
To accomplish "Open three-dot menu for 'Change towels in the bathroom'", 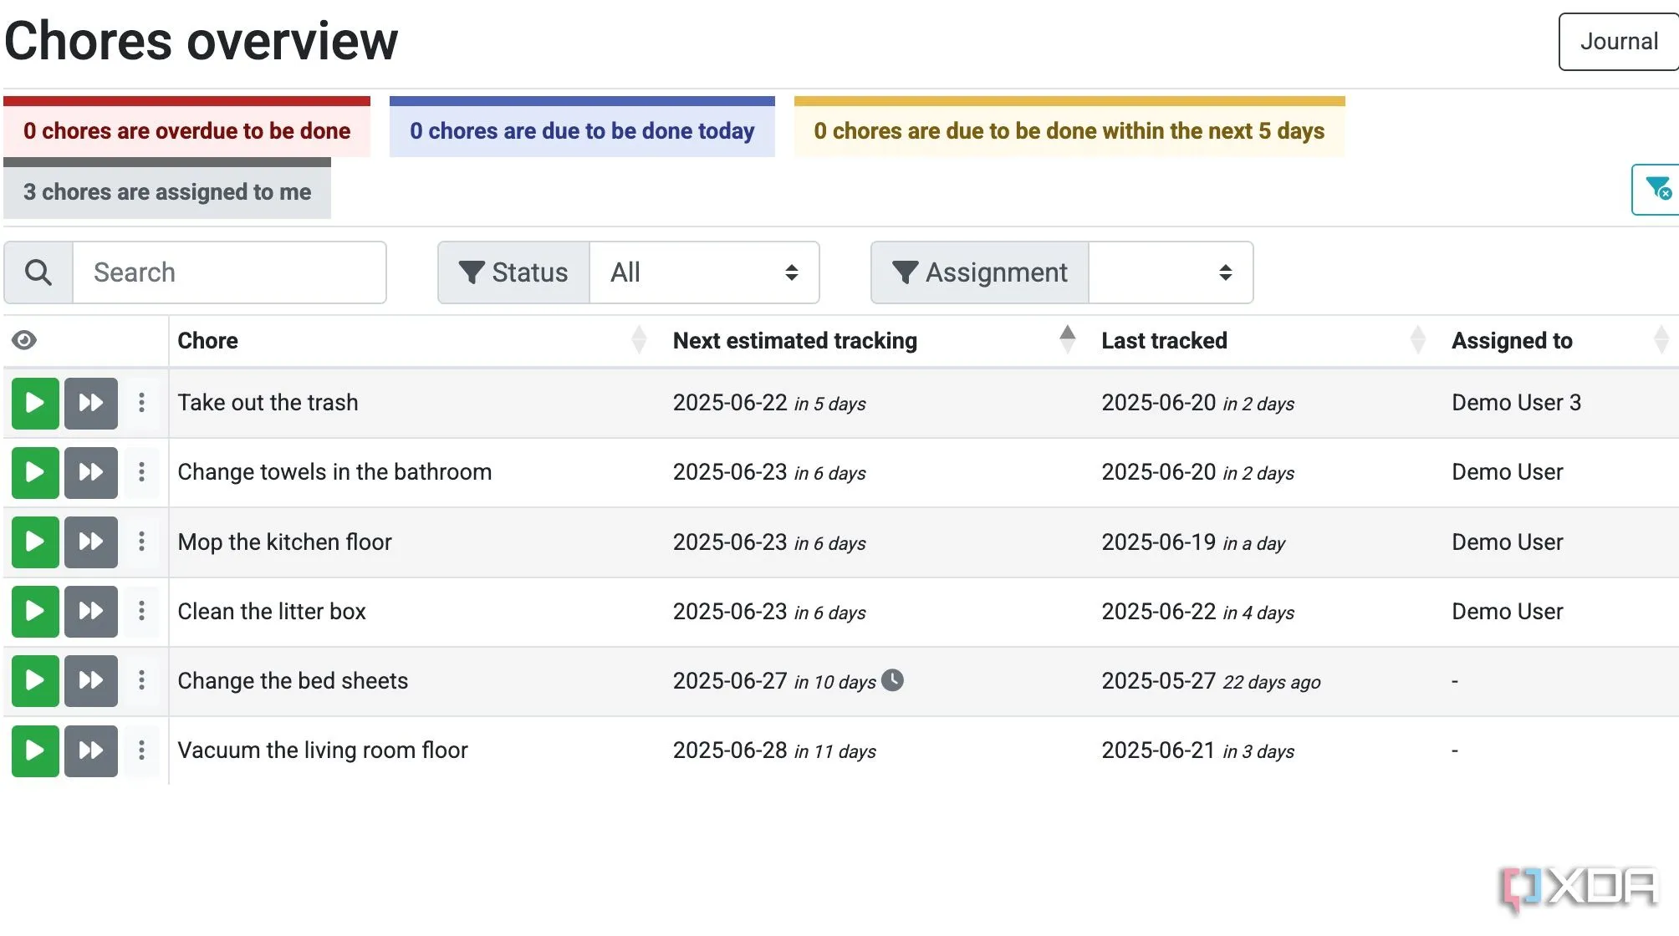I will click(x=141, y=472).
